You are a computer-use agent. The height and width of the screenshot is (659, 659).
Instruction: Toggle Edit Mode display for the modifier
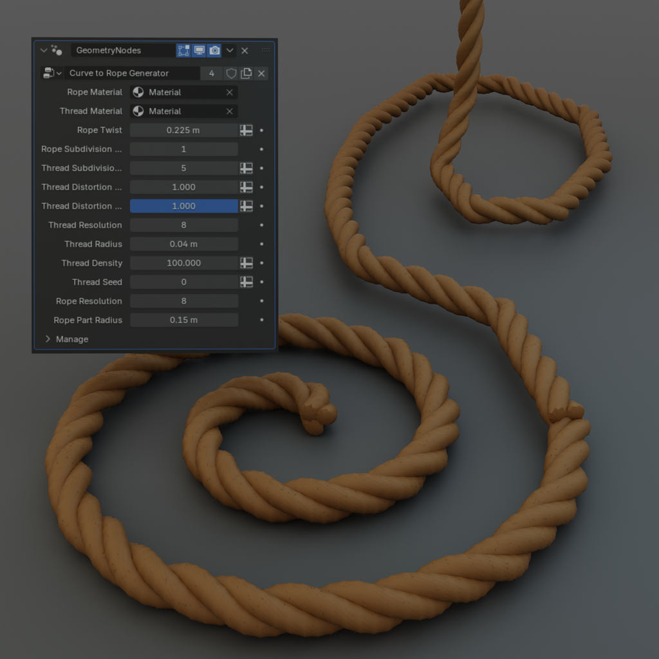(x=183, y=50)
